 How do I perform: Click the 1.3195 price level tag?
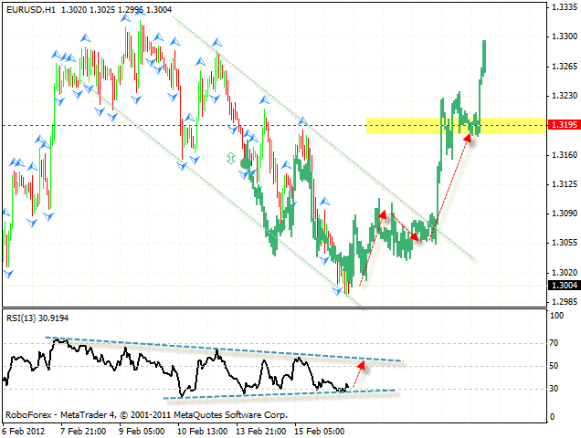(561, 125)
